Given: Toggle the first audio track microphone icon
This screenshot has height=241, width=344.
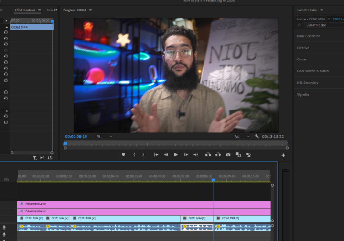Looking at the screenshot, I should 5,228.
